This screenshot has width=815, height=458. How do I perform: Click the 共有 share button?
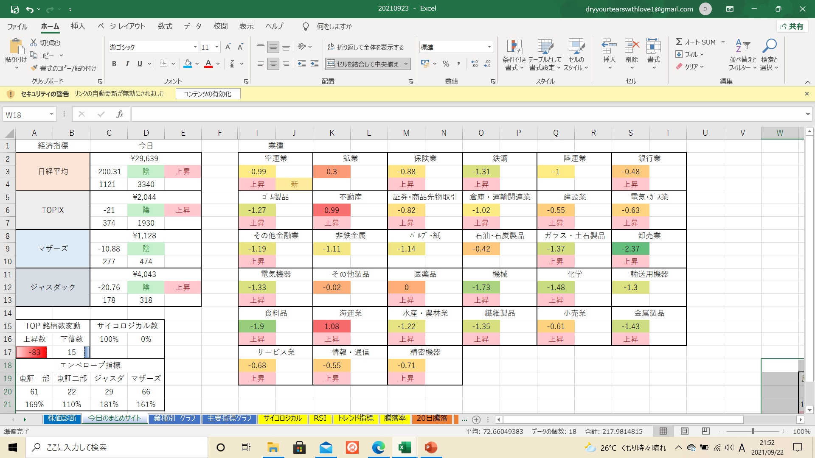(x=792, y=26)
